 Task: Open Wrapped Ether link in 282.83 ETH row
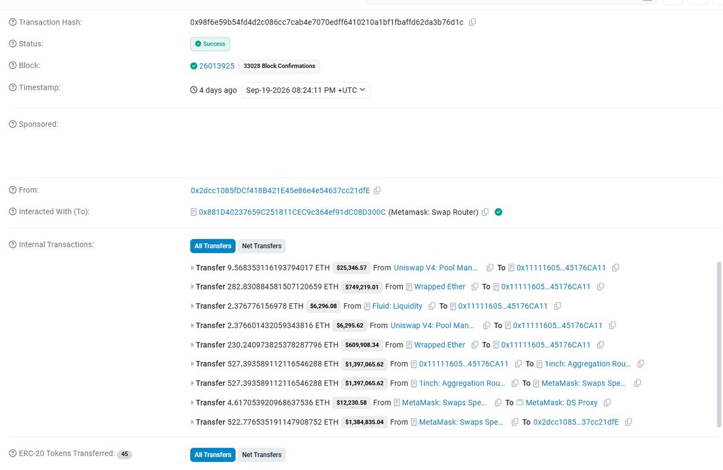coord(440,287)
